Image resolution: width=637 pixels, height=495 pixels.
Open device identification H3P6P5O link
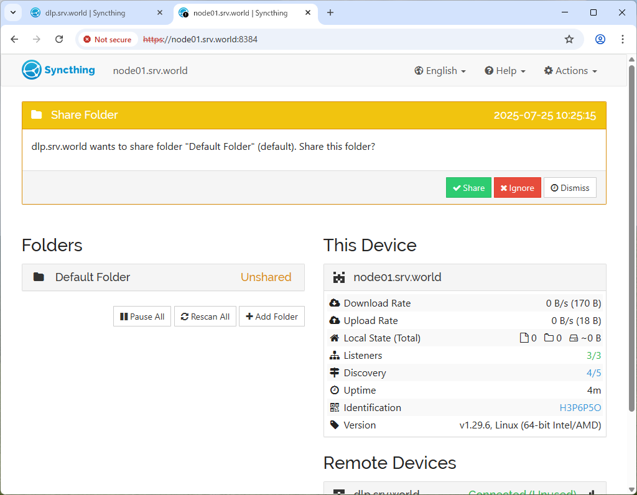pyautogui.click(x=580, y=408)
